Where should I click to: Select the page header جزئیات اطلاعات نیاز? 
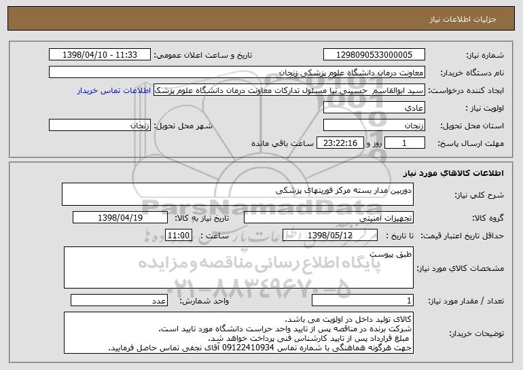point(463,19)
